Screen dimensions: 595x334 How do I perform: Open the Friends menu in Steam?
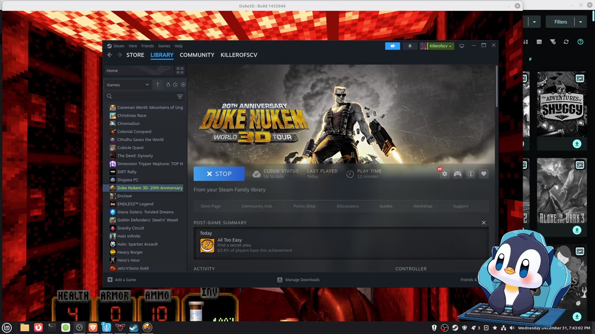point(147,46)
